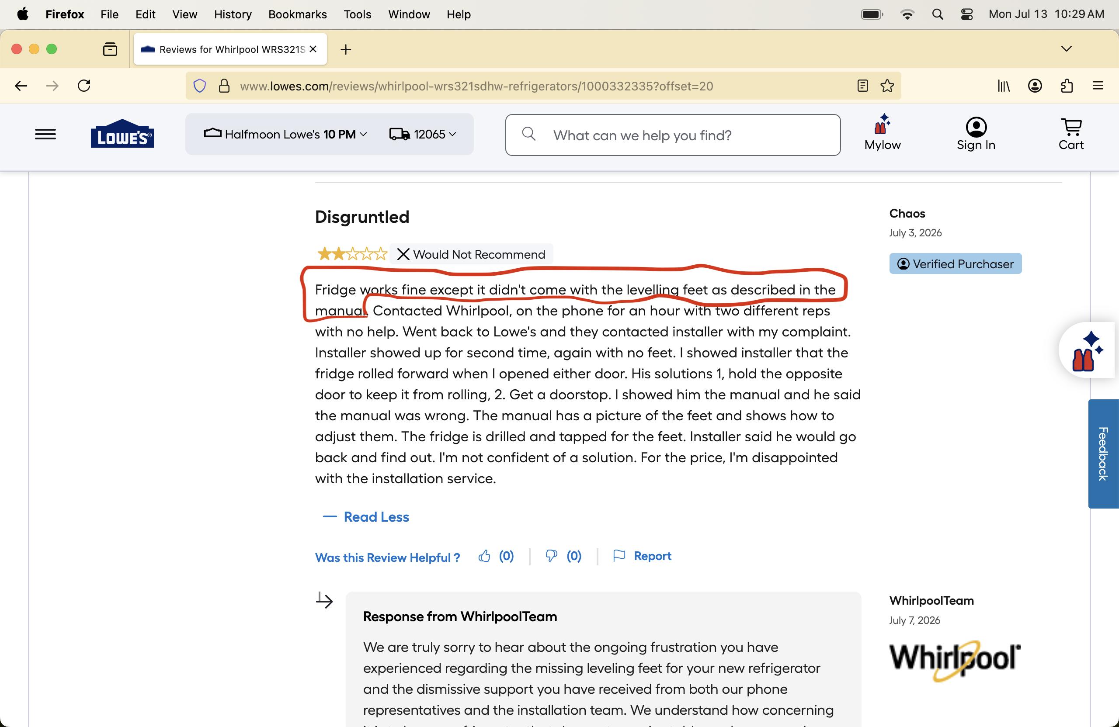Click the floating Mylow chat bubble
Screen dimensions: 1119x727
point(1088,350)
